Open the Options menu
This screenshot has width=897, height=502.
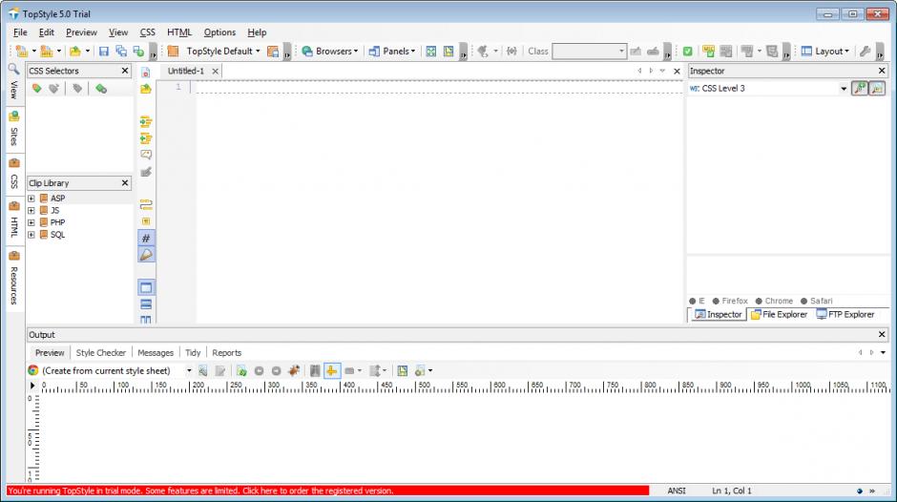click(219, 32)
